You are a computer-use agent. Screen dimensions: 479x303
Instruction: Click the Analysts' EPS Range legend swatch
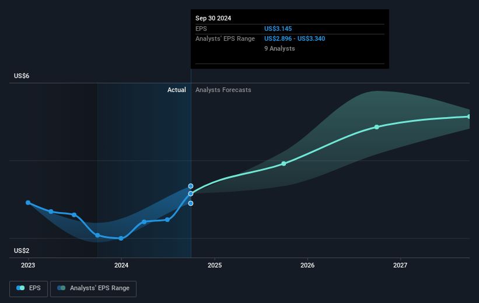pos(61,288)
